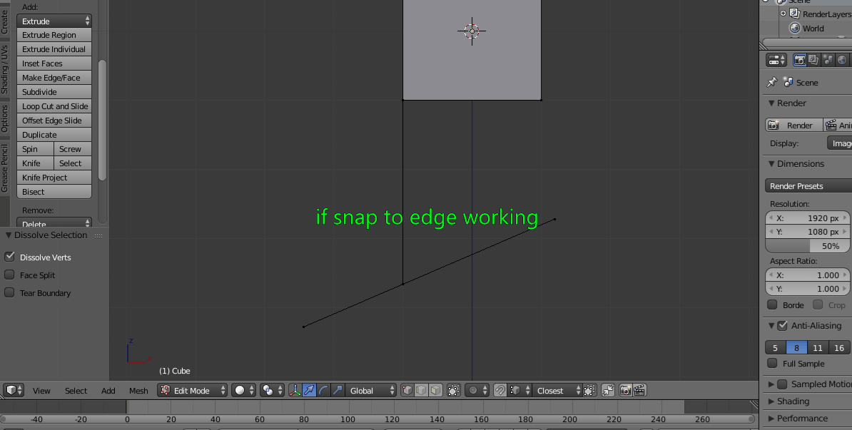Render the OpenGL viewport animation clapper
Viewport: 852px width, 430px height.
click(x=640, y=390)
